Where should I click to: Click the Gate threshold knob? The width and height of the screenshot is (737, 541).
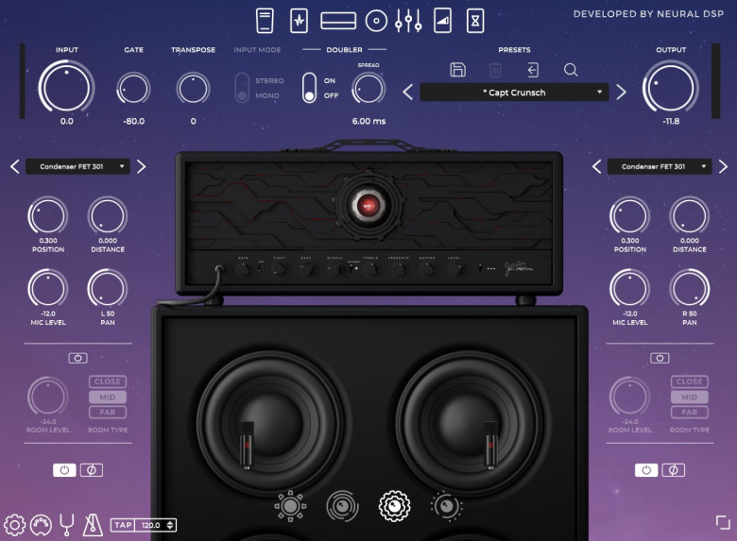(133, 89)
